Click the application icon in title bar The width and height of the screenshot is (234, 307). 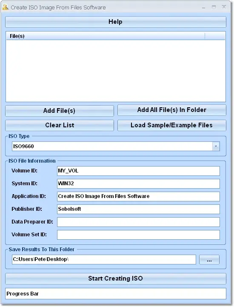[5, 7]
